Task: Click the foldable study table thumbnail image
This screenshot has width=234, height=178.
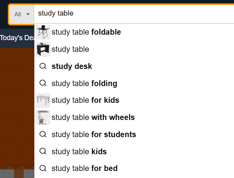Action: [x=43, y=32]
